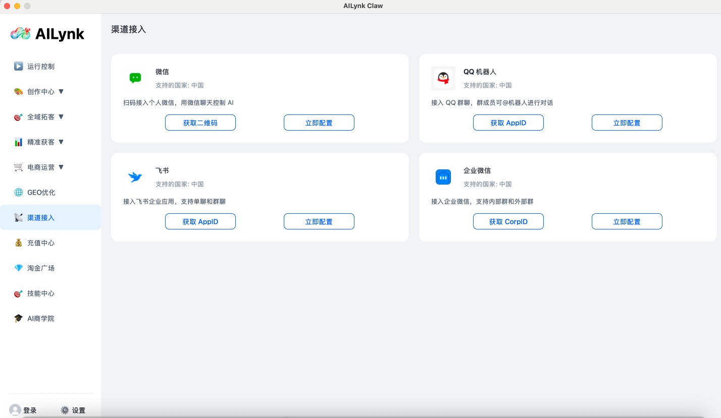Click 获取二维码 for 微信
The image size is (721, 418).
pos(200,123)
